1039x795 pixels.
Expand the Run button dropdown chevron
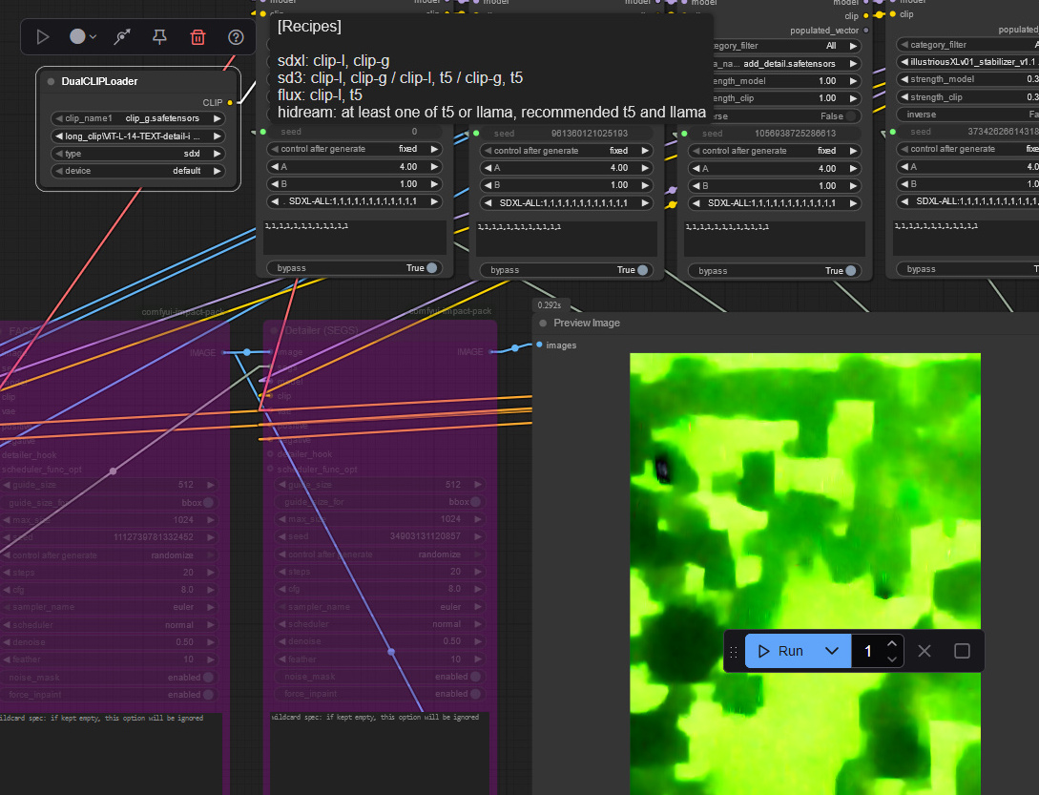[x=832, y=651]
